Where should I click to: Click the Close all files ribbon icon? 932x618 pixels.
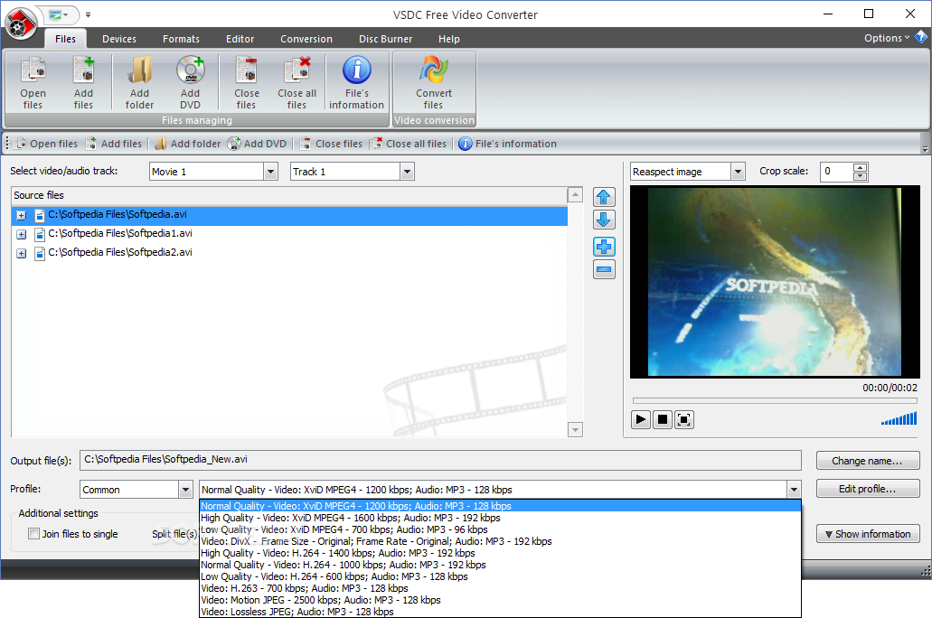[x=297, y=82]
